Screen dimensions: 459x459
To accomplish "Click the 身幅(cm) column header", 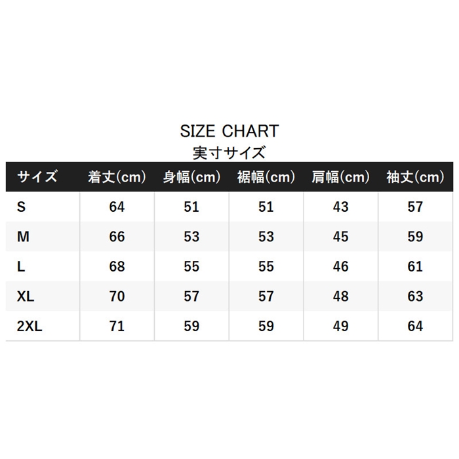I will pos(191,177).
